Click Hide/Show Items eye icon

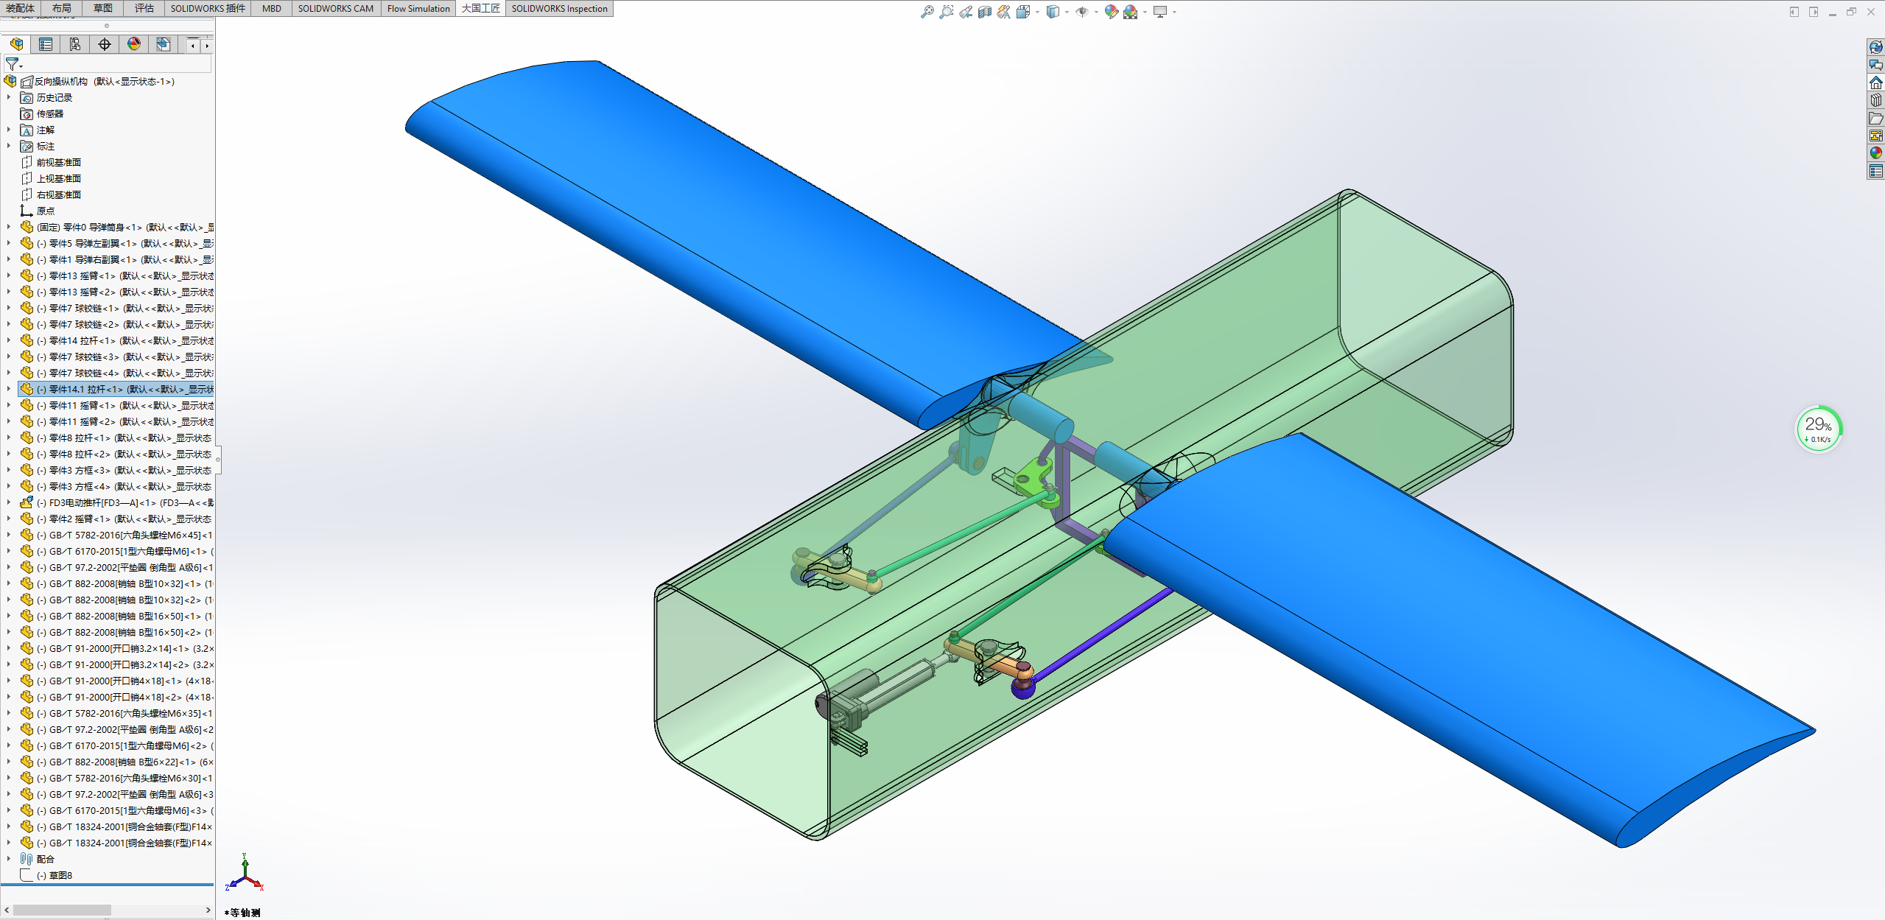(x=1082, y=12)
